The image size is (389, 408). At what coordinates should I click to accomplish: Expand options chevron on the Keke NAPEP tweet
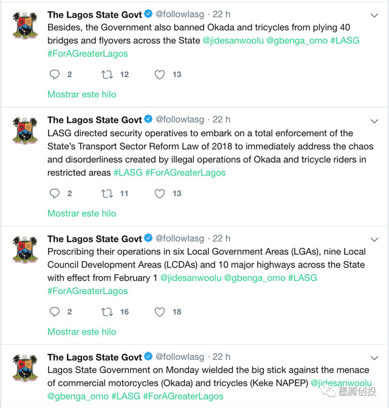[x=374, y=358]
